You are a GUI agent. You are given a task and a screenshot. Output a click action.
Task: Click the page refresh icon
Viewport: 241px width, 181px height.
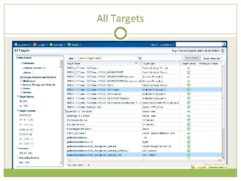coord(223,51)
